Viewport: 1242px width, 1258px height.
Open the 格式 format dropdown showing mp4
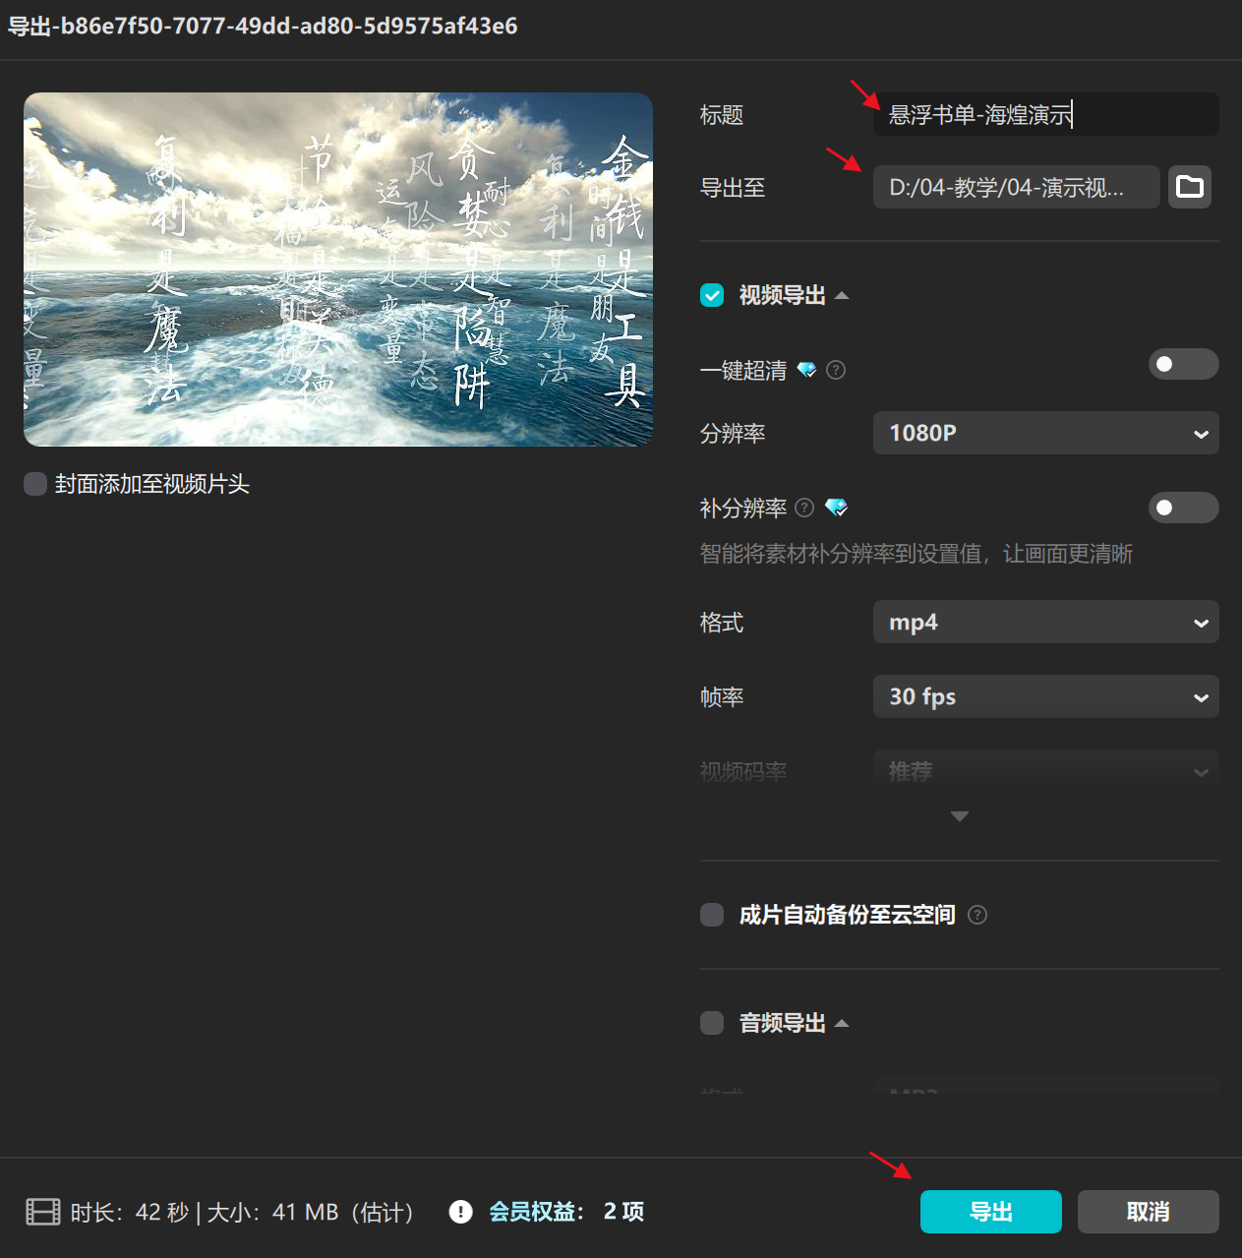tap(1044, 622)
